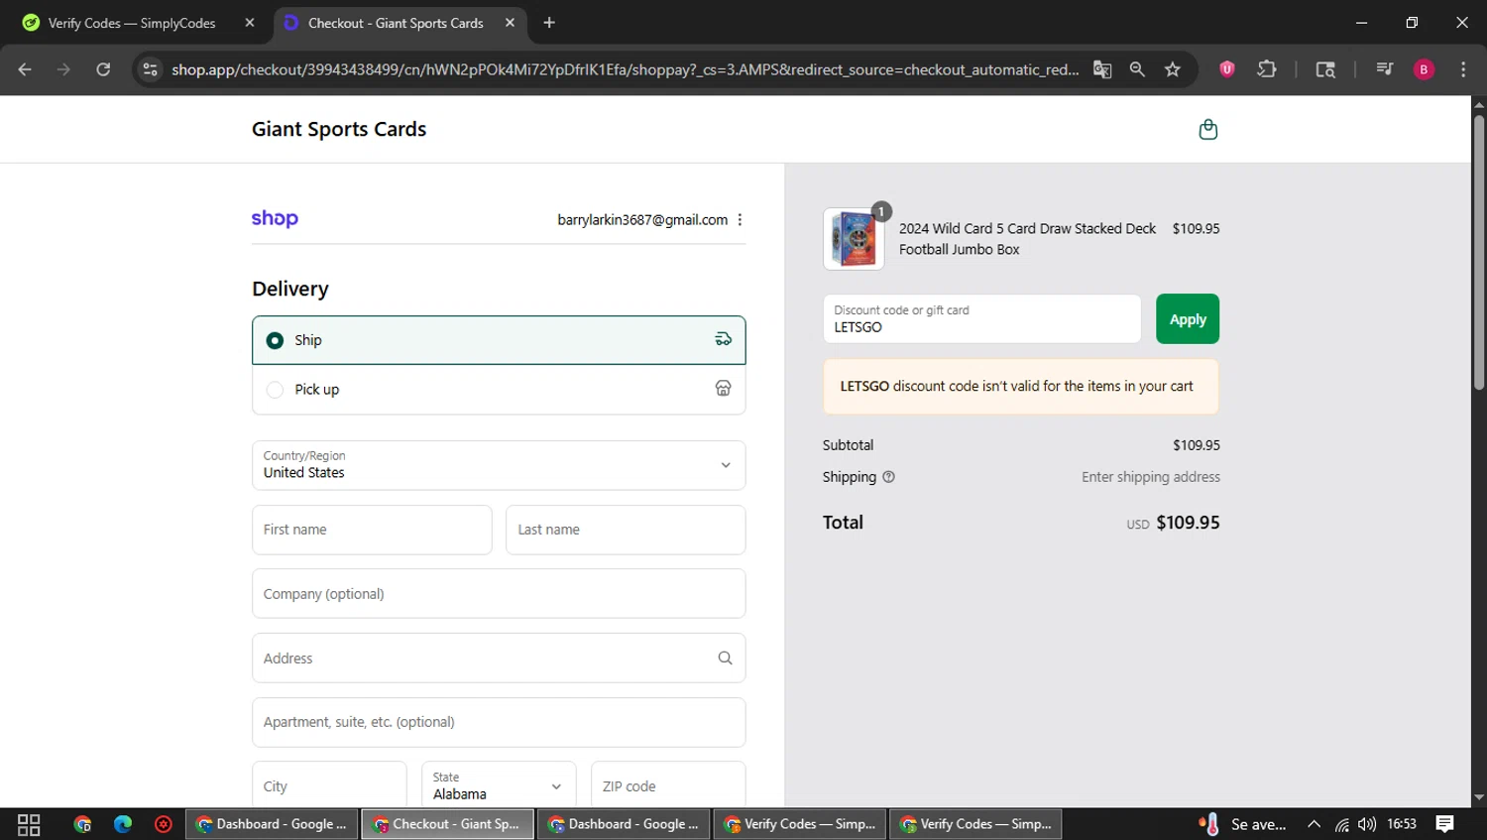Open Windows Task View in taskbar
Screen dimensions: 1487x840
coord(29,824)
